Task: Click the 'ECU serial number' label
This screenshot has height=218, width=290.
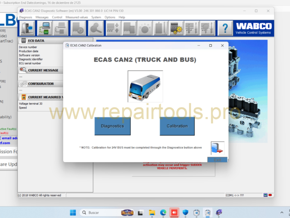Action: pos(30,63)
